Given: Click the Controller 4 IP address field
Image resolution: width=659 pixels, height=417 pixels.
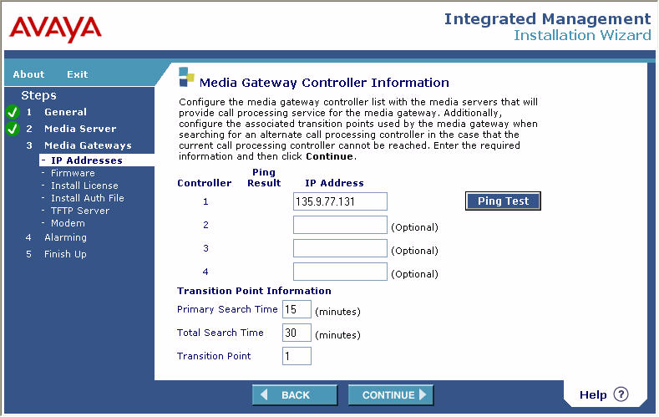Looking at the screenshot, I should click(x=340, y=272).
